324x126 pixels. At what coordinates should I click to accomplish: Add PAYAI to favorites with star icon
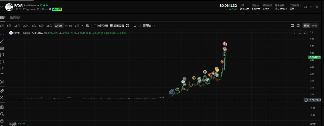pos(2,7)
